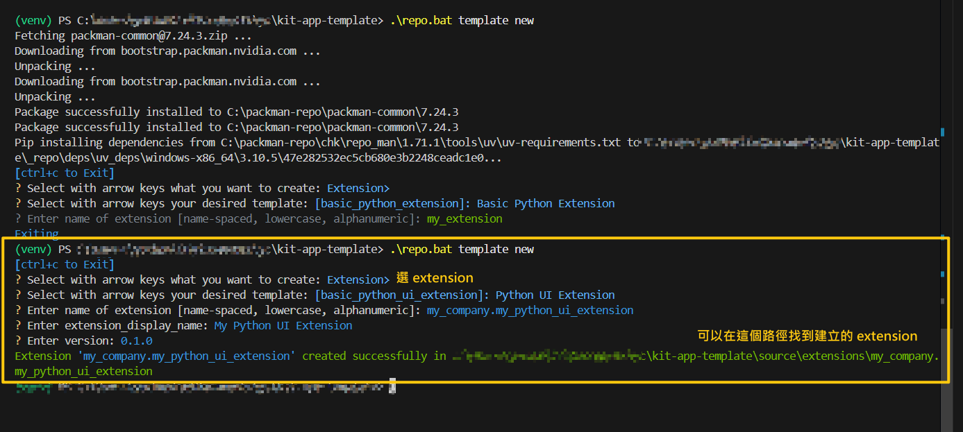Click the 'My Python UI Extension' display name
The image size is (963, 432).
click(283, 326)
